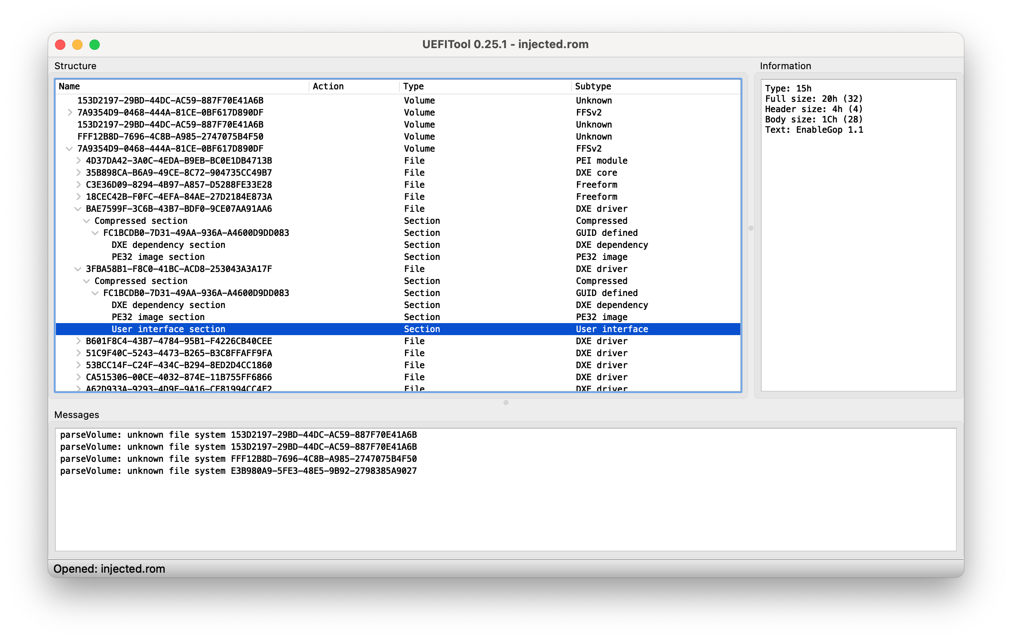The height and width of the screenshot is (641, 1012).
Task: Select the User interface section row
Action: coord(168,329)
